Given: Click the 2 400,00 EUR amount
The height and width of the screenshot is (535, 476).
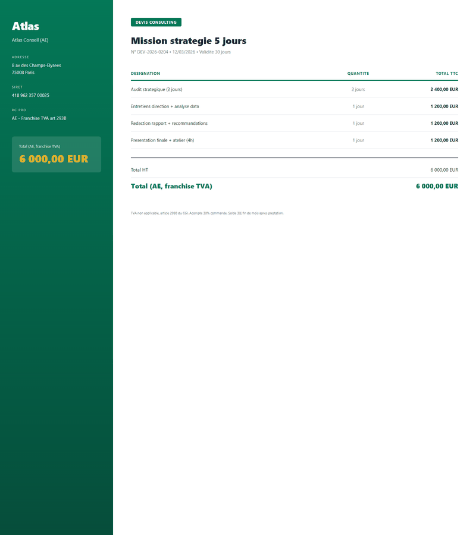Looking at the screenshot, I should (444, 89).
